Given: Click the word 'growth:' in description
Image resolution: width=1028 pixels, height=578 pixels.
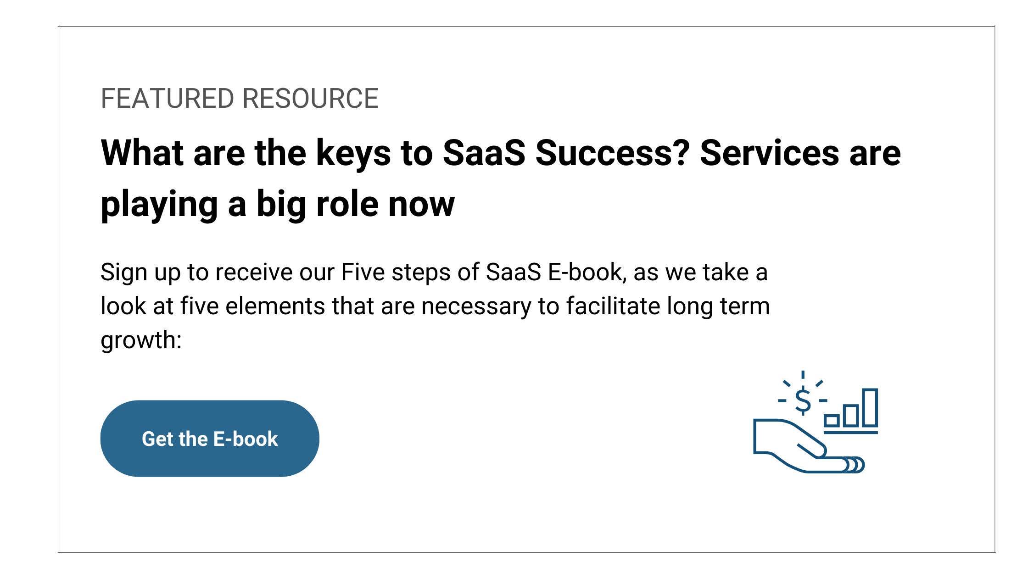Looking at the screenshot, I should click(141, 341).
